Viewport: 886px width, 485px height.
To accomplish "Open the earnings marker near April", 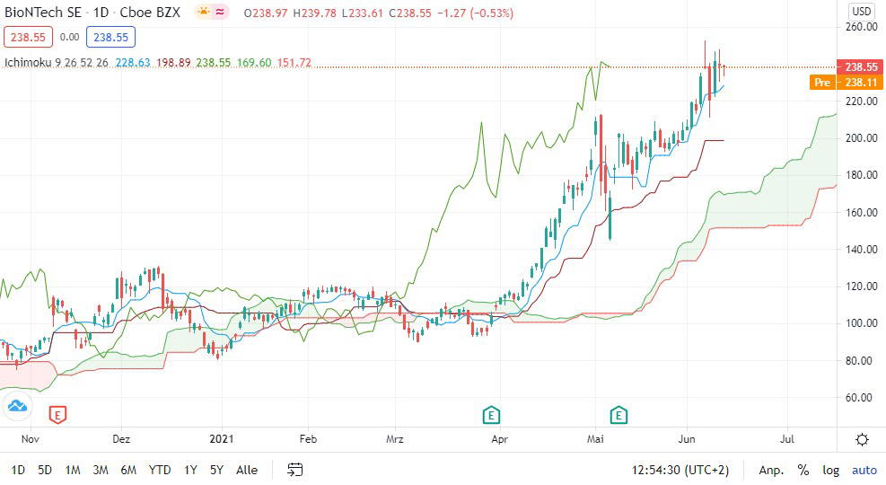I will pos(491,415).
